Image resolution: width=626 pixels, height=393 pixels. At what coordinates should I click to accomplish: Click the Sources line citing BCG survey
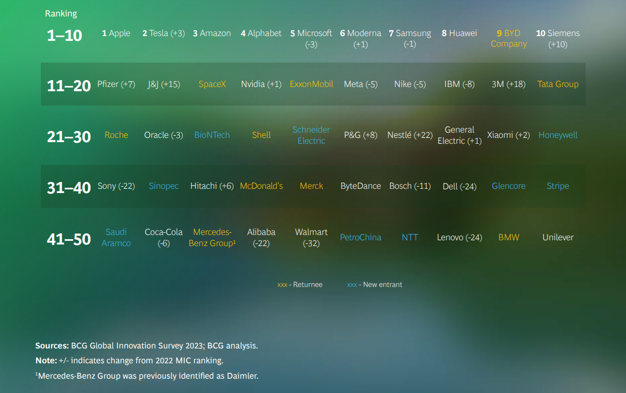coord(146,346)
